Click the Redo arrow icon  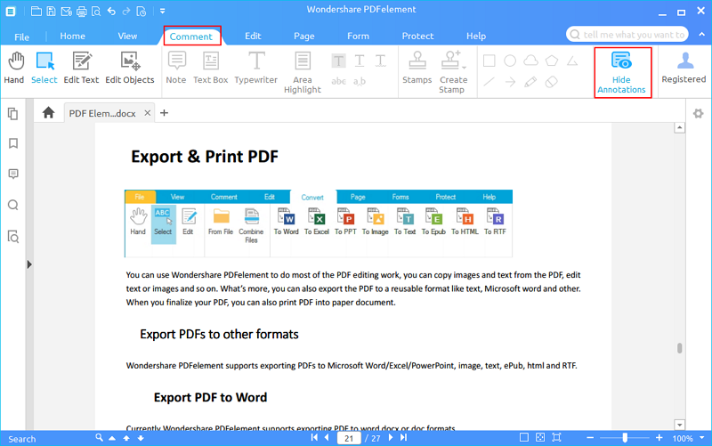coord(126,12)
